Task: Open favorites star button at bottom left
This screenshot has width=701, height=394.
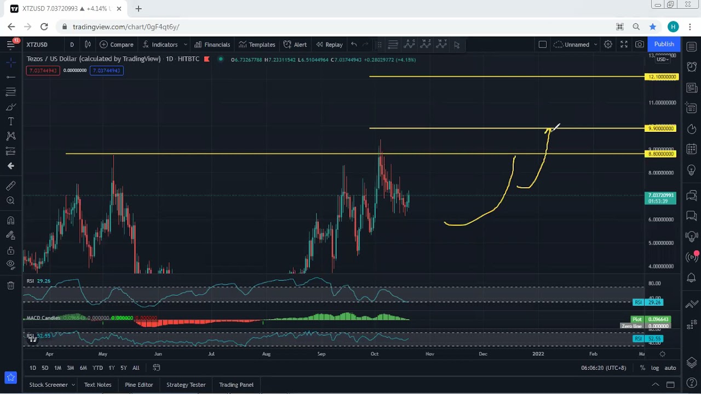Action: (10, 377)
